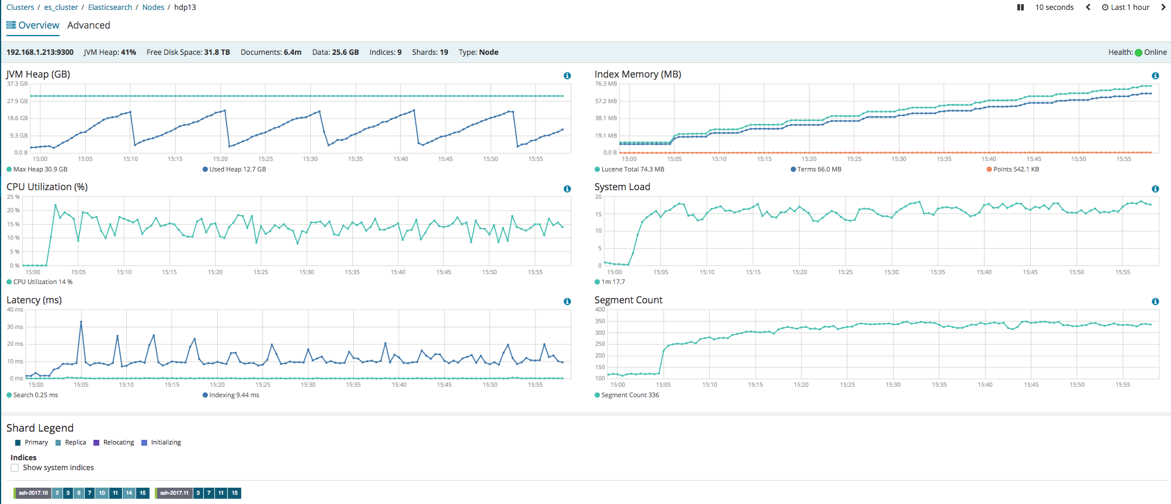Click the Relocating purple legend swatch
Screen dimensions: 1171x504
tap(96, 443)
